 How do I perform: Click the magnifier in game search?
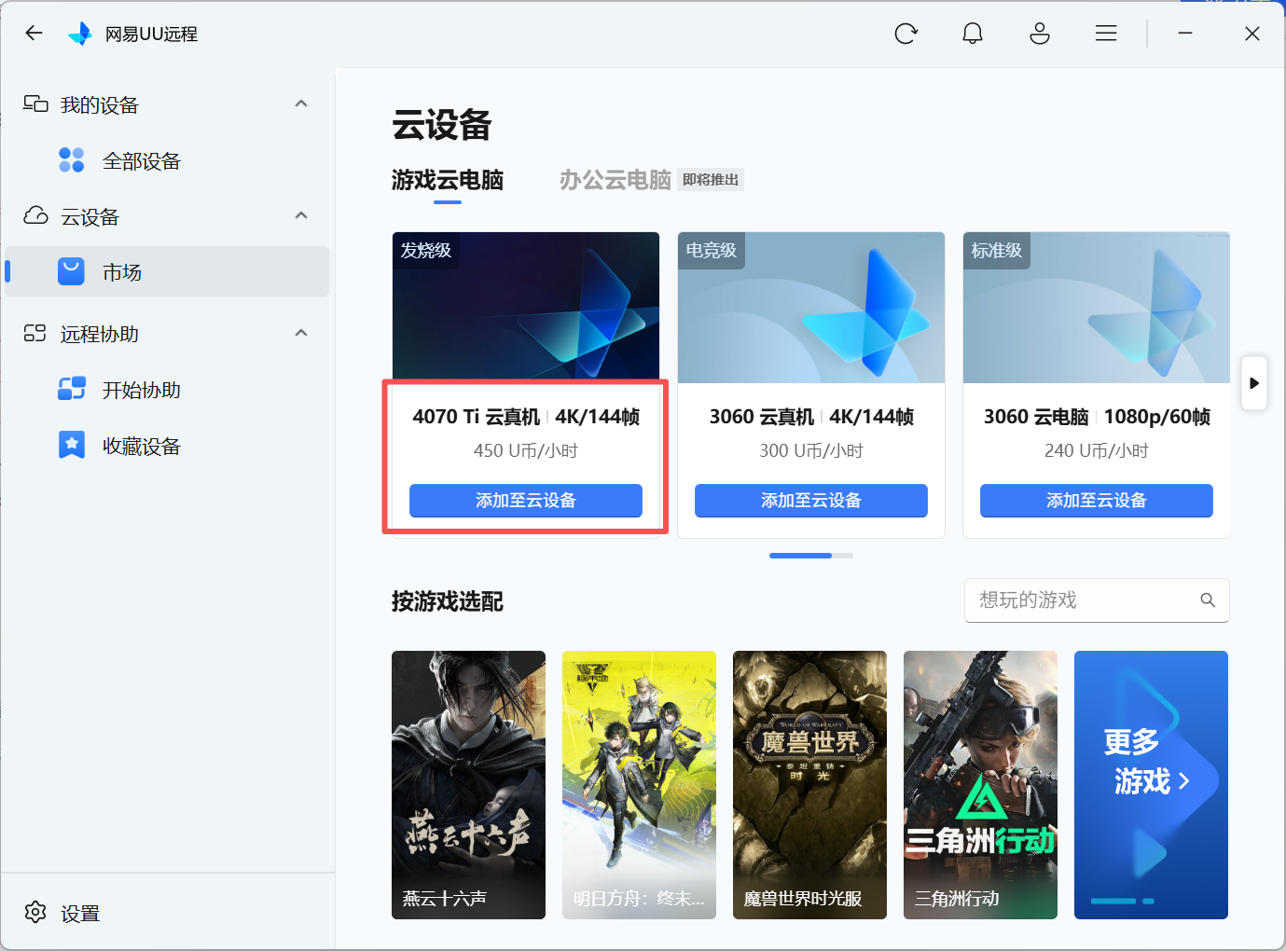point(1208,600)
